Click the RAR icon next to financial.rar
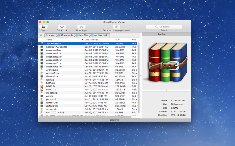This screenshot has height=146, width=235. pyautogui.click(x=42, y=76)
